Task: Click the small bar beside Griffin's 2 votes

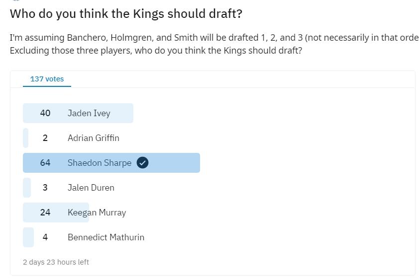Action: 26,138
